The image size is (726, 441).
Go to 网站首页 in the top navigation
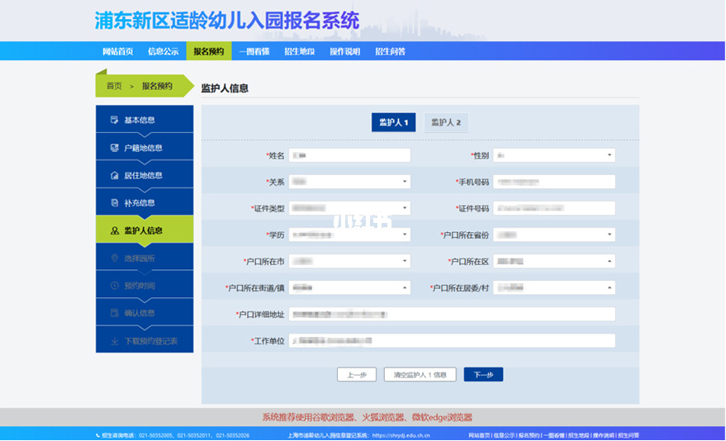click(x=117, y=51)
